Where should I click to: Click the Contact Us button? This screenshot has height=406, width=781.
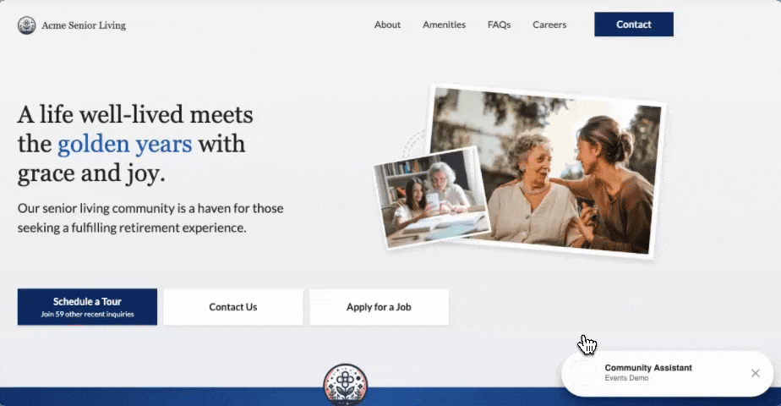pos(233,307)
